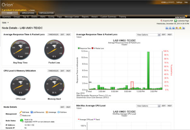
Task: Open the Settings link in header
Action: point(179,2)
